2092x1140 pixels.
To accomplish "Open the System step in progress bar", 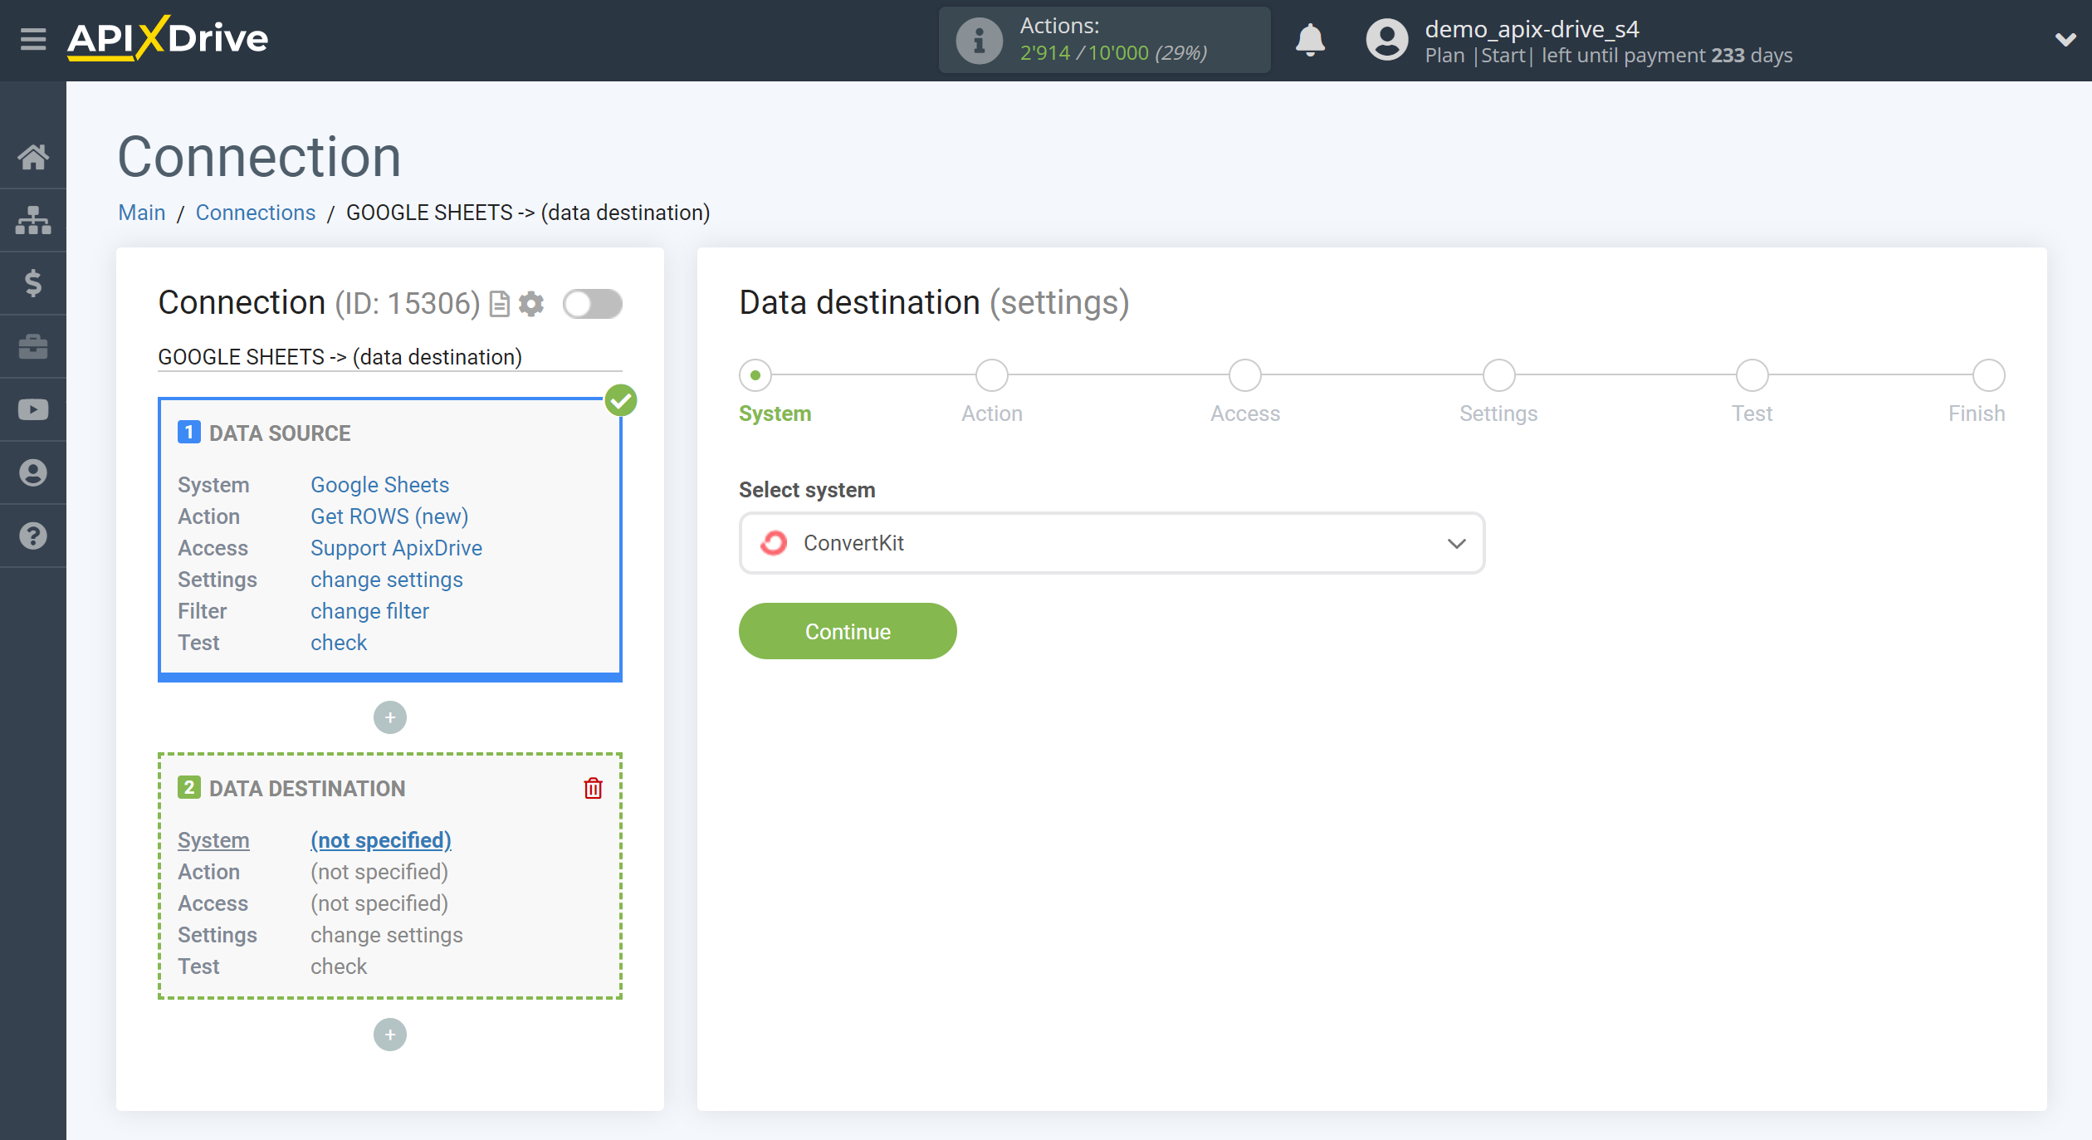I will coord(754,374).
